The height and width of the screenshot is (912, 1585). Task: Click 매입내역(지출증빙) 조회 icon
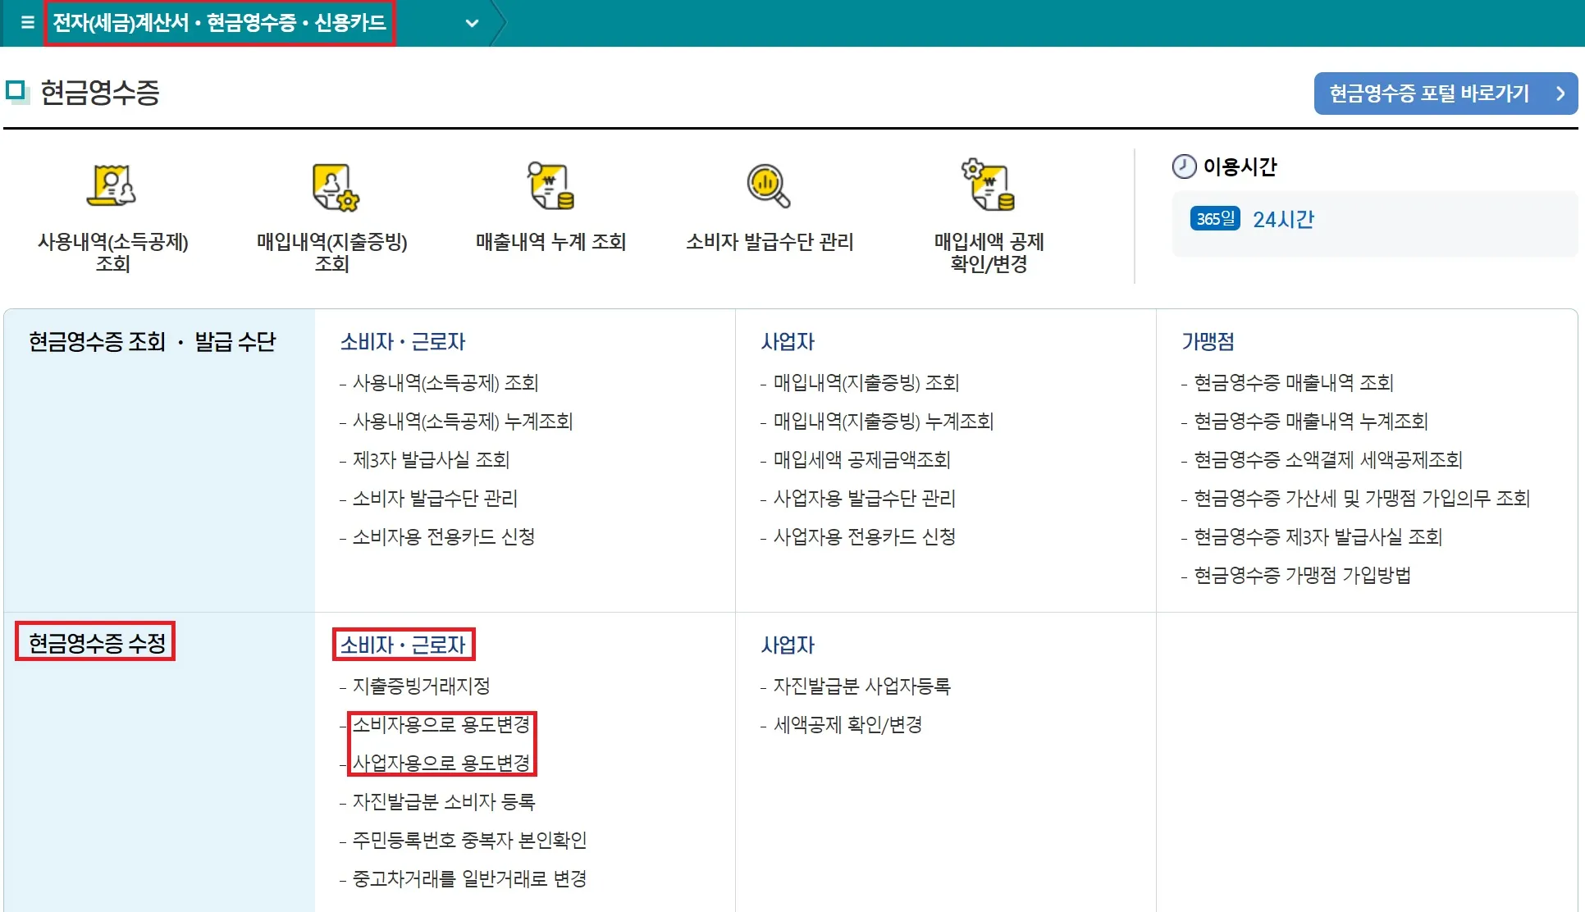(x=334, y=187)
